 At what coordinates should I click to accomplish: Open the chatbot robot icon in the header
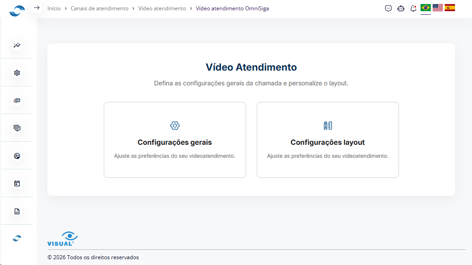point(401,8)
